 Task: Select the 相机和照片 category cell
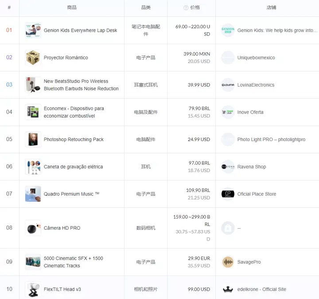[x=146, y=289]
